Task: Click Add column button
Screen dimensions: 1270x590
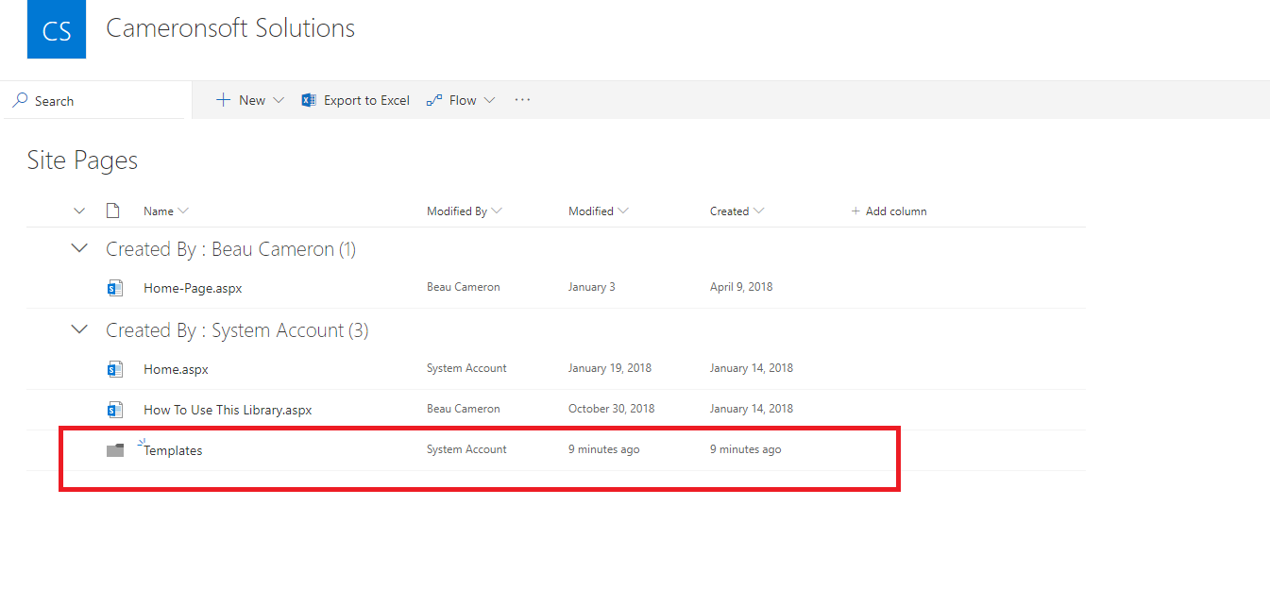Action: point(889,211)
